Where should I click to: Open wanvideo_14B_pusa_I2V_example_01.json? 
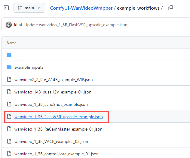(x=53, y=92)
